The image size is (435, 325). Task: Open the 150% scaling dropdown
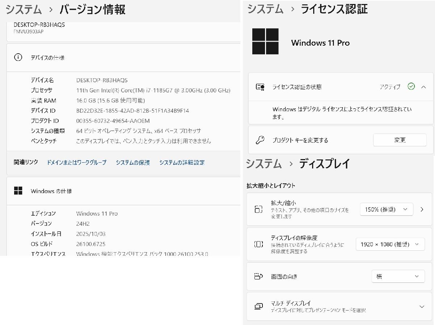pos(386,209)
